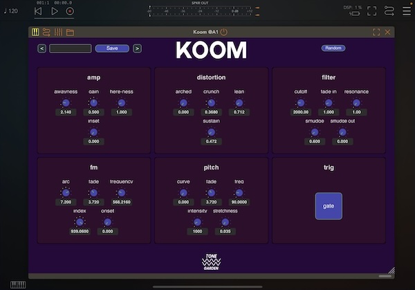Click the Save preset button
Screen dimensions: 415x290
click(112, 48)
